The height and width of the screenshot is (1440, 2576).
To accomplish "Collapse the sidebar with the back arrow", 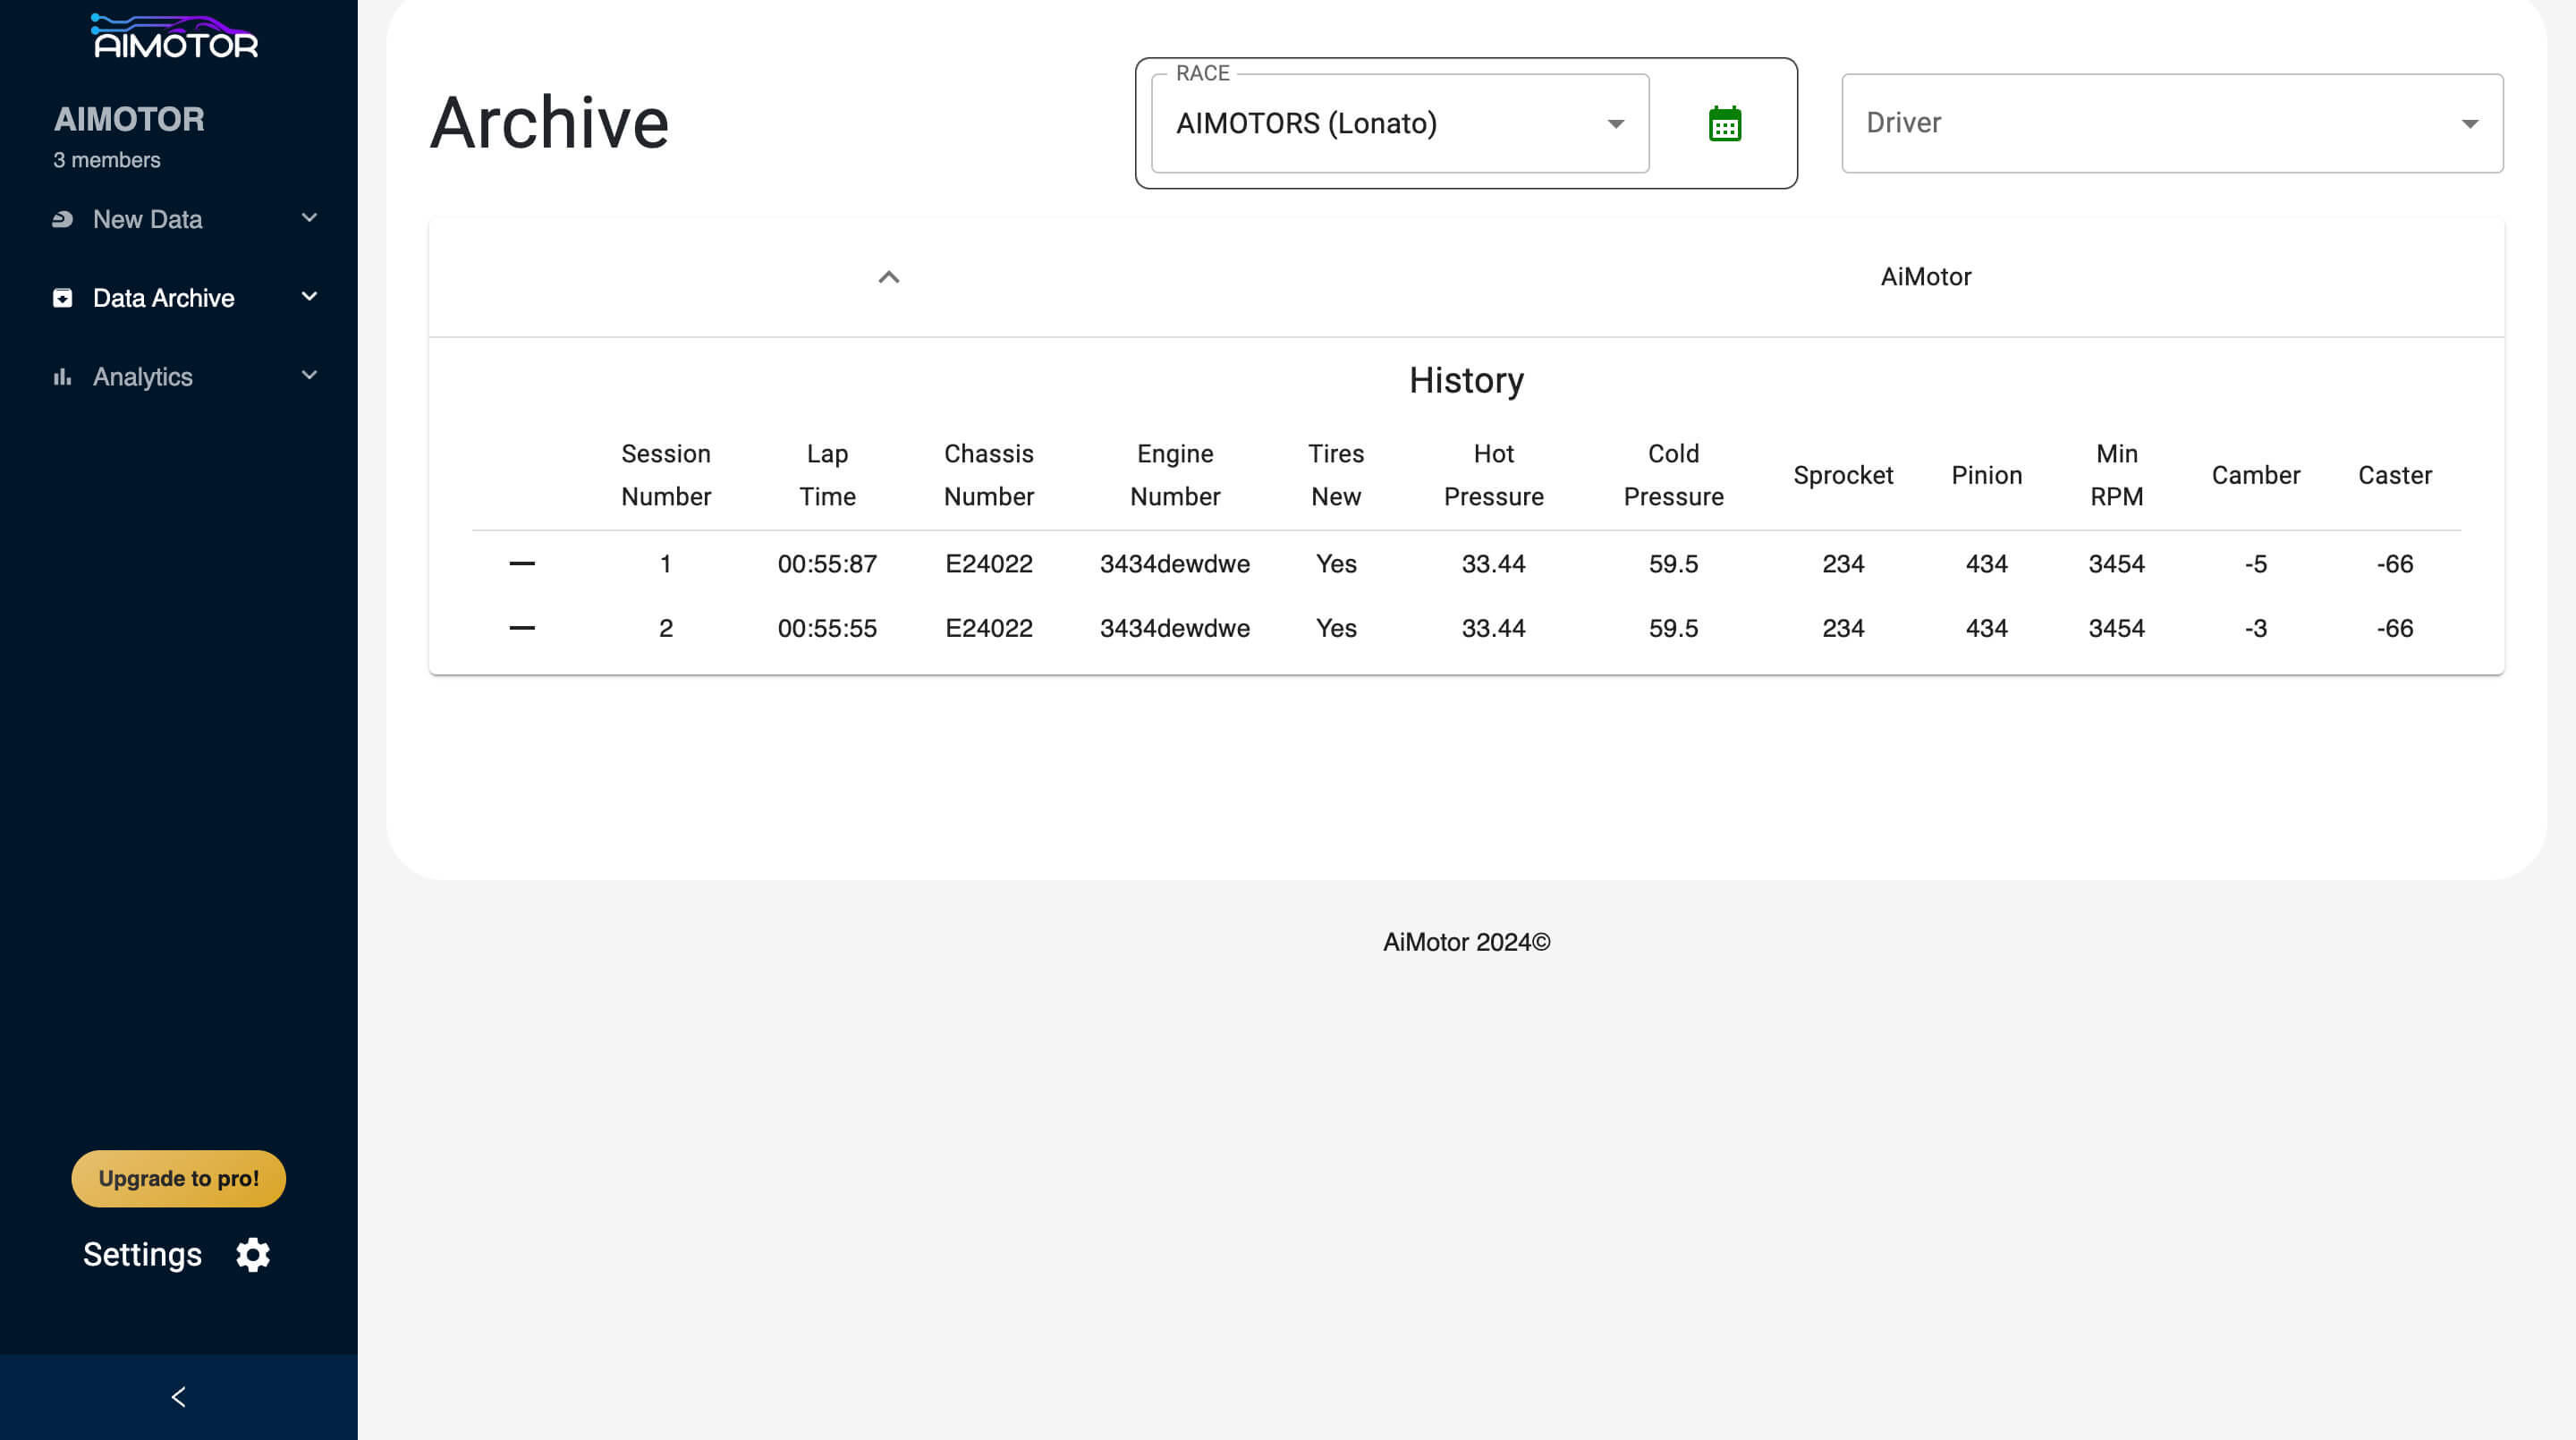I will coord(178,1396).
